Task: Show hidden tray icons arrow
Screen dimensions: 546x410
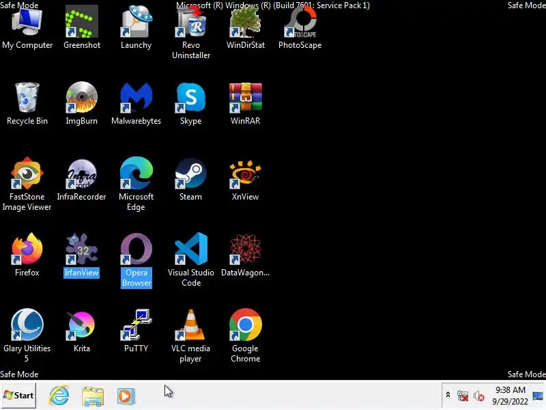Action: coord(448,395)
